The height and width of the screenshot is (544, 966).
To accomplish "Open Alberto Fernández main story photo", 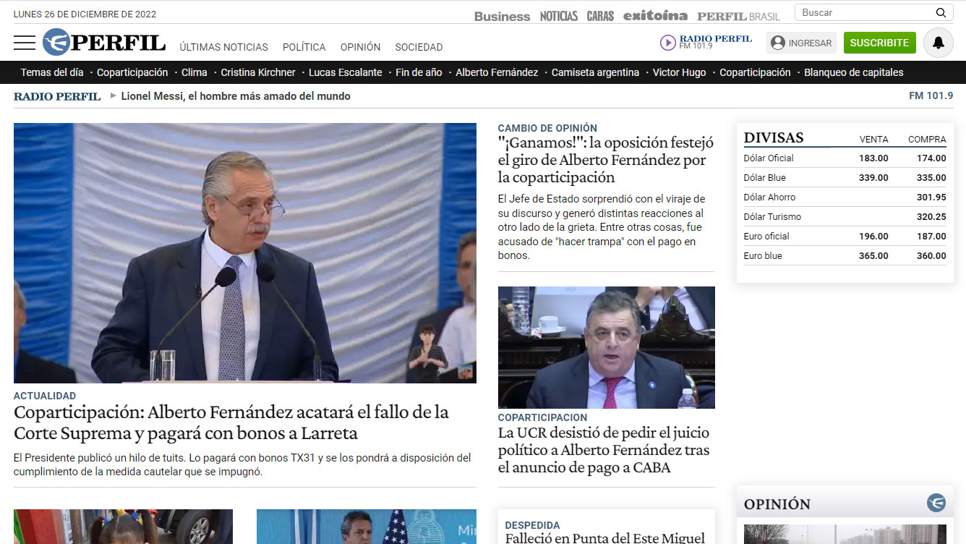I will point(244,252).
